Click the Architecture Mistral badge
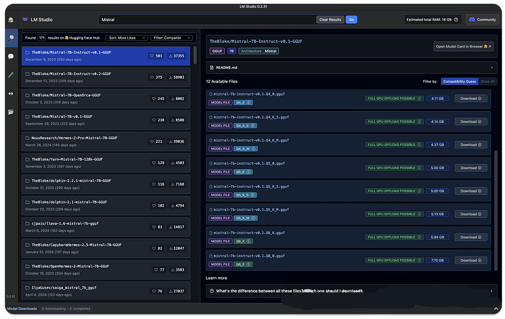The image size is (505, 319). [x=258, y=51]
